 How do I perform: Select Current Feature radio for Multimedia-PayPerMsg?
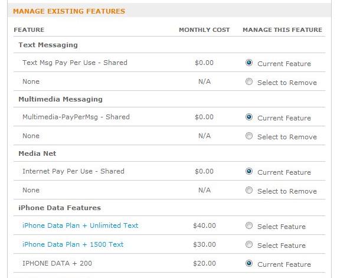tap(249, 117)
